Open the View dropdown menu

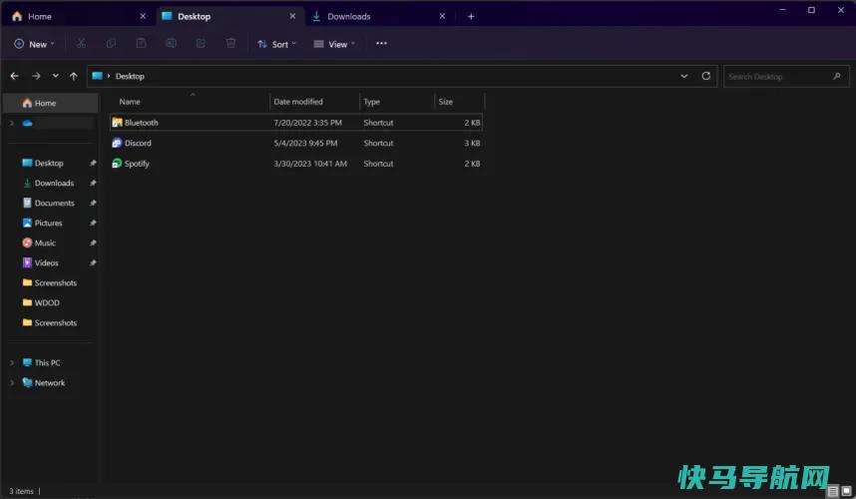coord(334,44)
